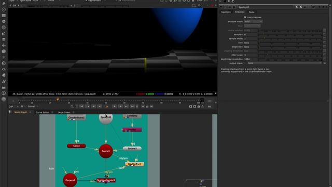Image resolution: width=332 pixels, height=187 pixels.
Task: Click the ScanlineRender3 node
Action: pos(106,180)
